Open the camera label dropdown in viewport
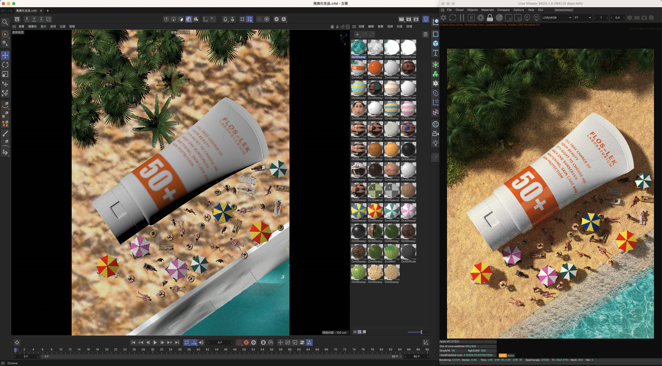Screen dimensions: 662x366 180,32
